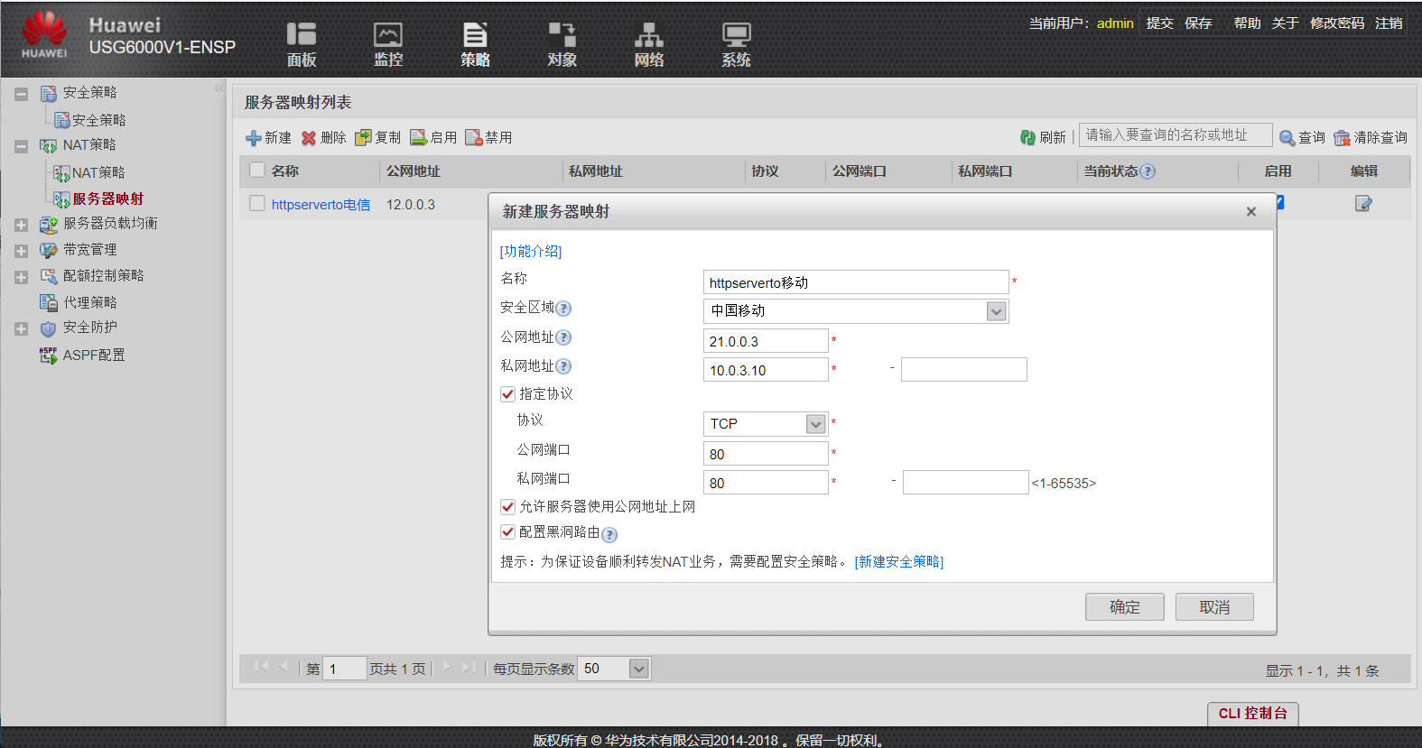Click 关于 in top menu
The image size is (1422, 748).
click(x=1285, y=23)
